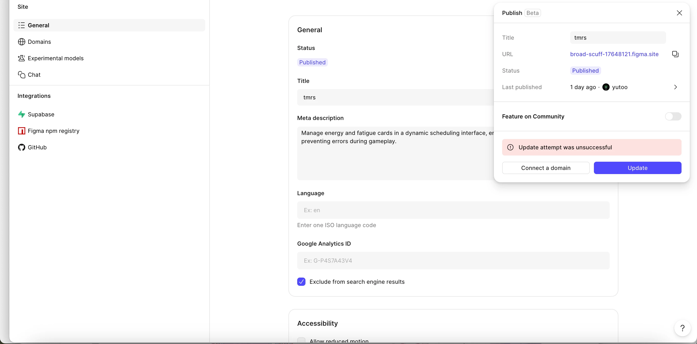The image size is (697, 344).
Task: Click the Supabase lightning bolt icon
Action: tap(21, 114)
